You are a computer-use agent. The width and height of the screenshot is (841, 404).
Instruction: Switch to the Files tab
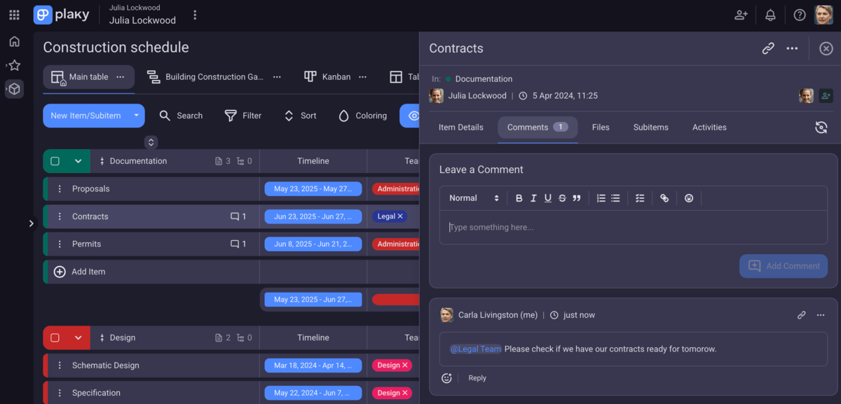601,127
